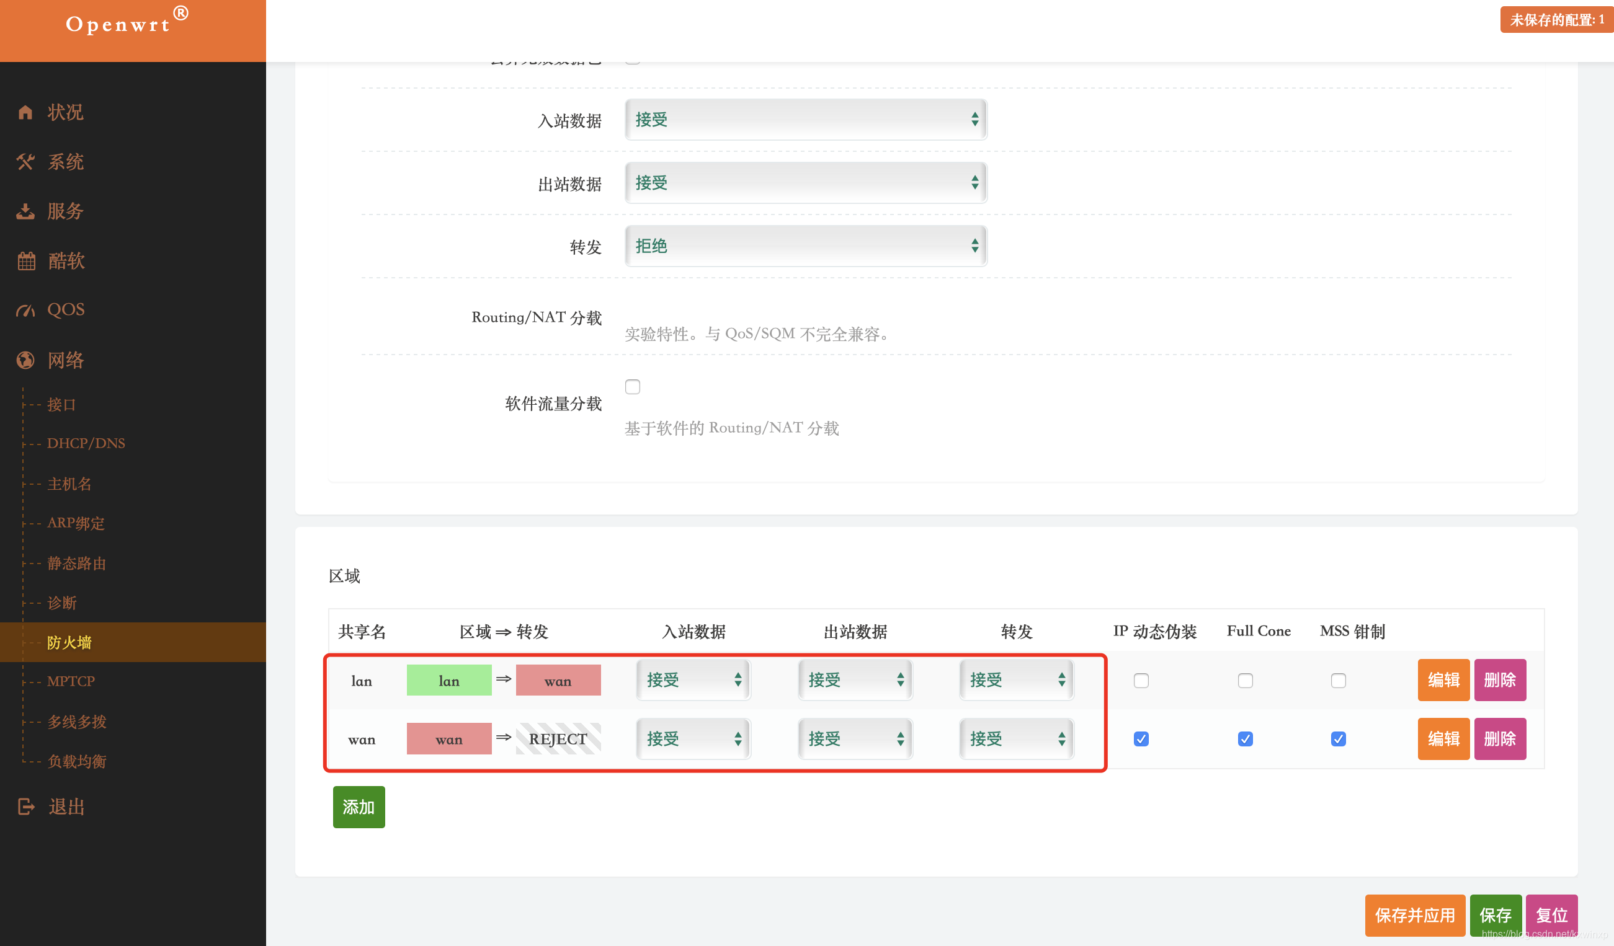Disable IP 动态伪装 for wan zone
This screenshot has height=946, width=1614.
(x=1141, y=740)
